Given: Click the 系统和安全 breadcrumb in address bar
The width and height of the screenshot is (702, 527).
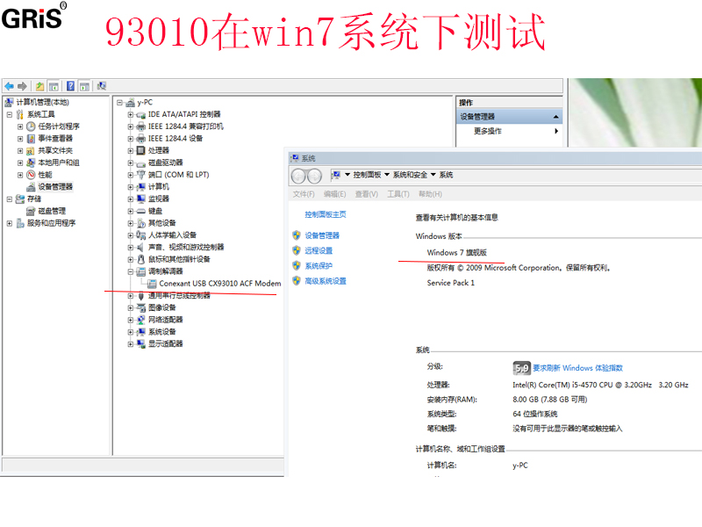Looking at the screenshot, I should pos(410,175).
